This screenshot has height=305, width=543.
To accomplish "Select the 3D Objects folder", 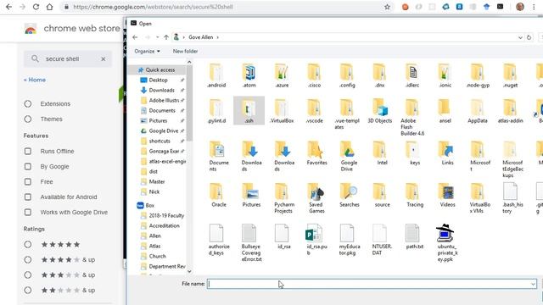I will coord(380,111).
